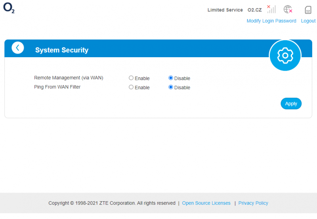Click the SIM card status icon
Viewport: 317px width, 219px height.
(x=308, y=9)
